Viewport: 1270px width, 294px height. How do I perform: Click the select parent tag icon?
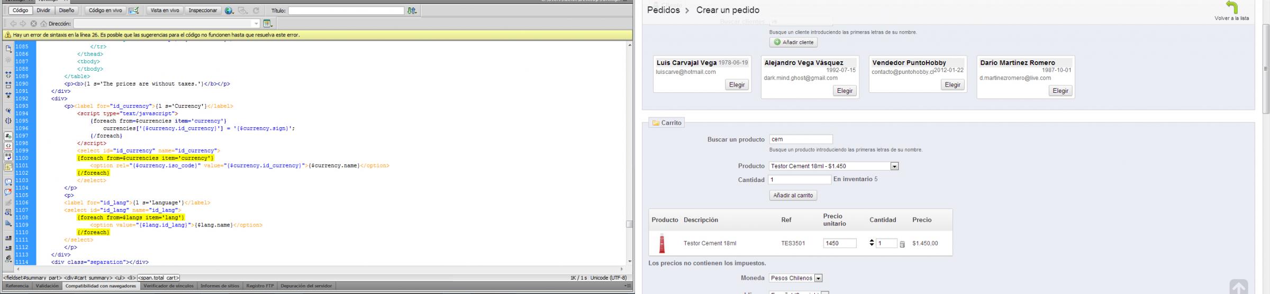tap(8, 111)
